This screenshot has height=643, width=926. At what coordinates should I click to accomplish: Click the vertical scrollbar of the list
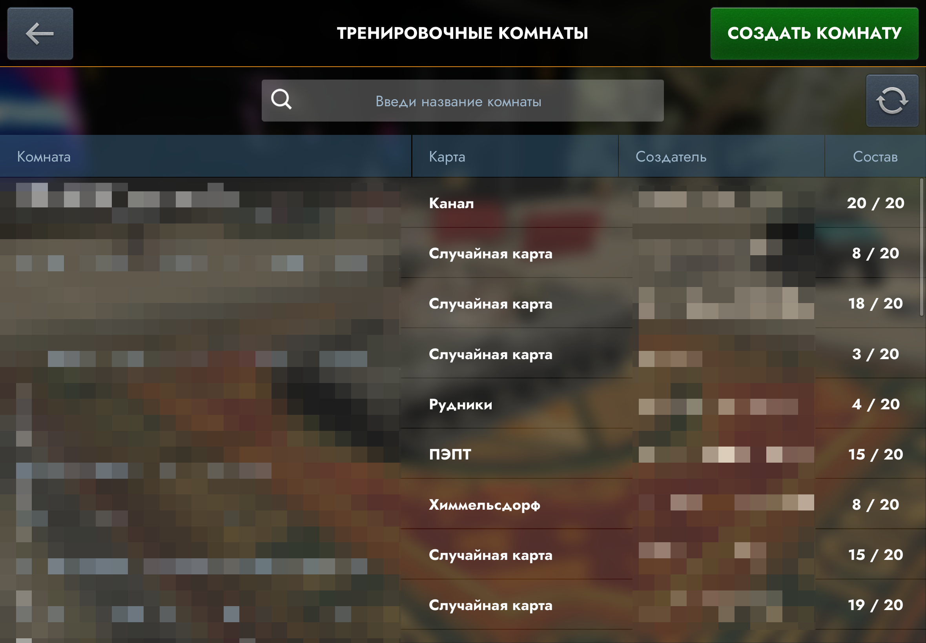click(922, 247)
